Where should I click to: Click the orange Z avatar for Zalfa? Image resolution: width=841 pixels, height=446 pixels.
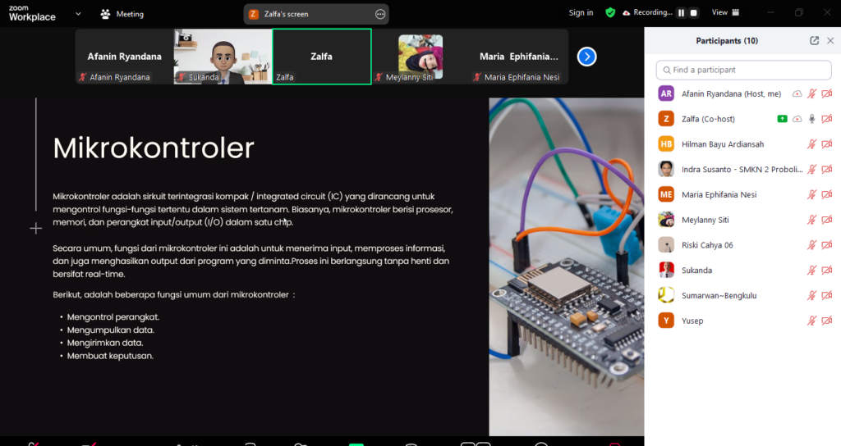click(x=666, y=119)
